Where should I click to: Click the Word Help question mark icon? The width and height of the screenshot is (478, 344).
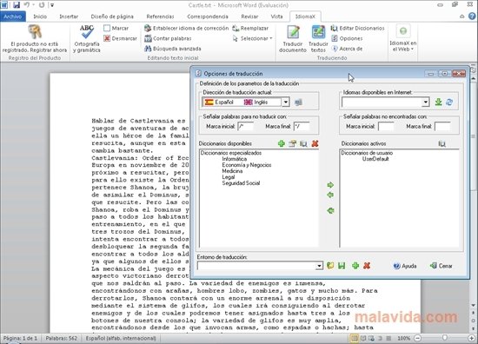click(x=472, y=17)
